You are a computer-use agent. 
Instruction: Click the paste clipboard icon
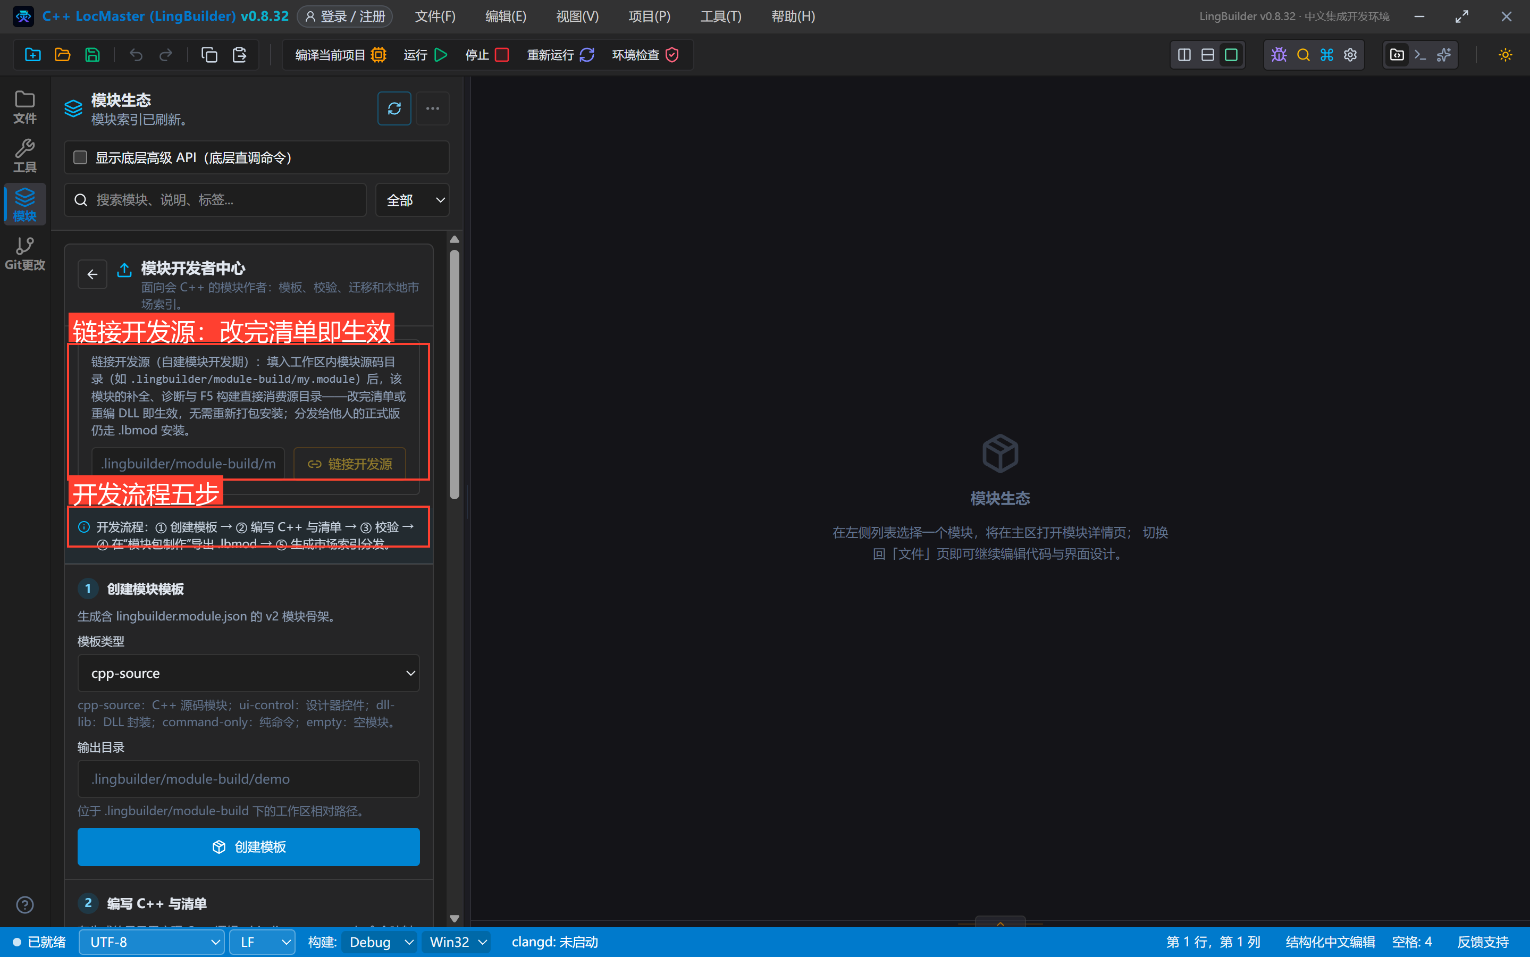(239, 55)
